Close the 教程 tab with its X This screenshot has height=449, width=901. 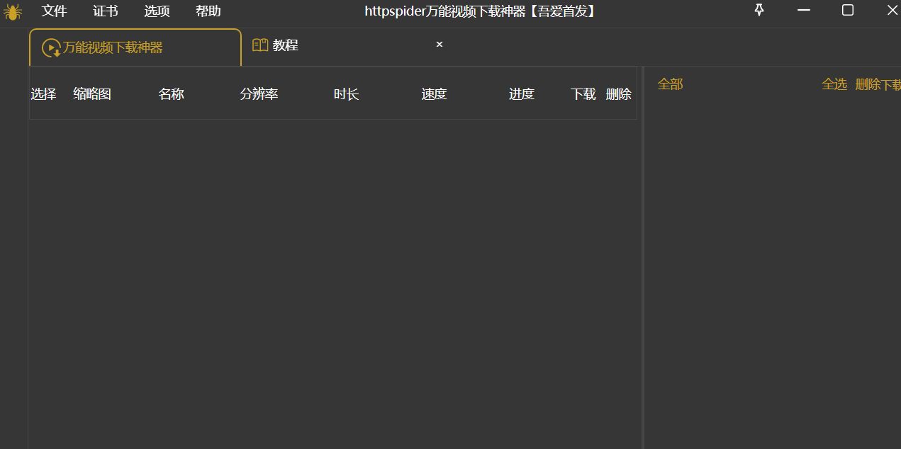pyautogui.click(x=439, y=44)
